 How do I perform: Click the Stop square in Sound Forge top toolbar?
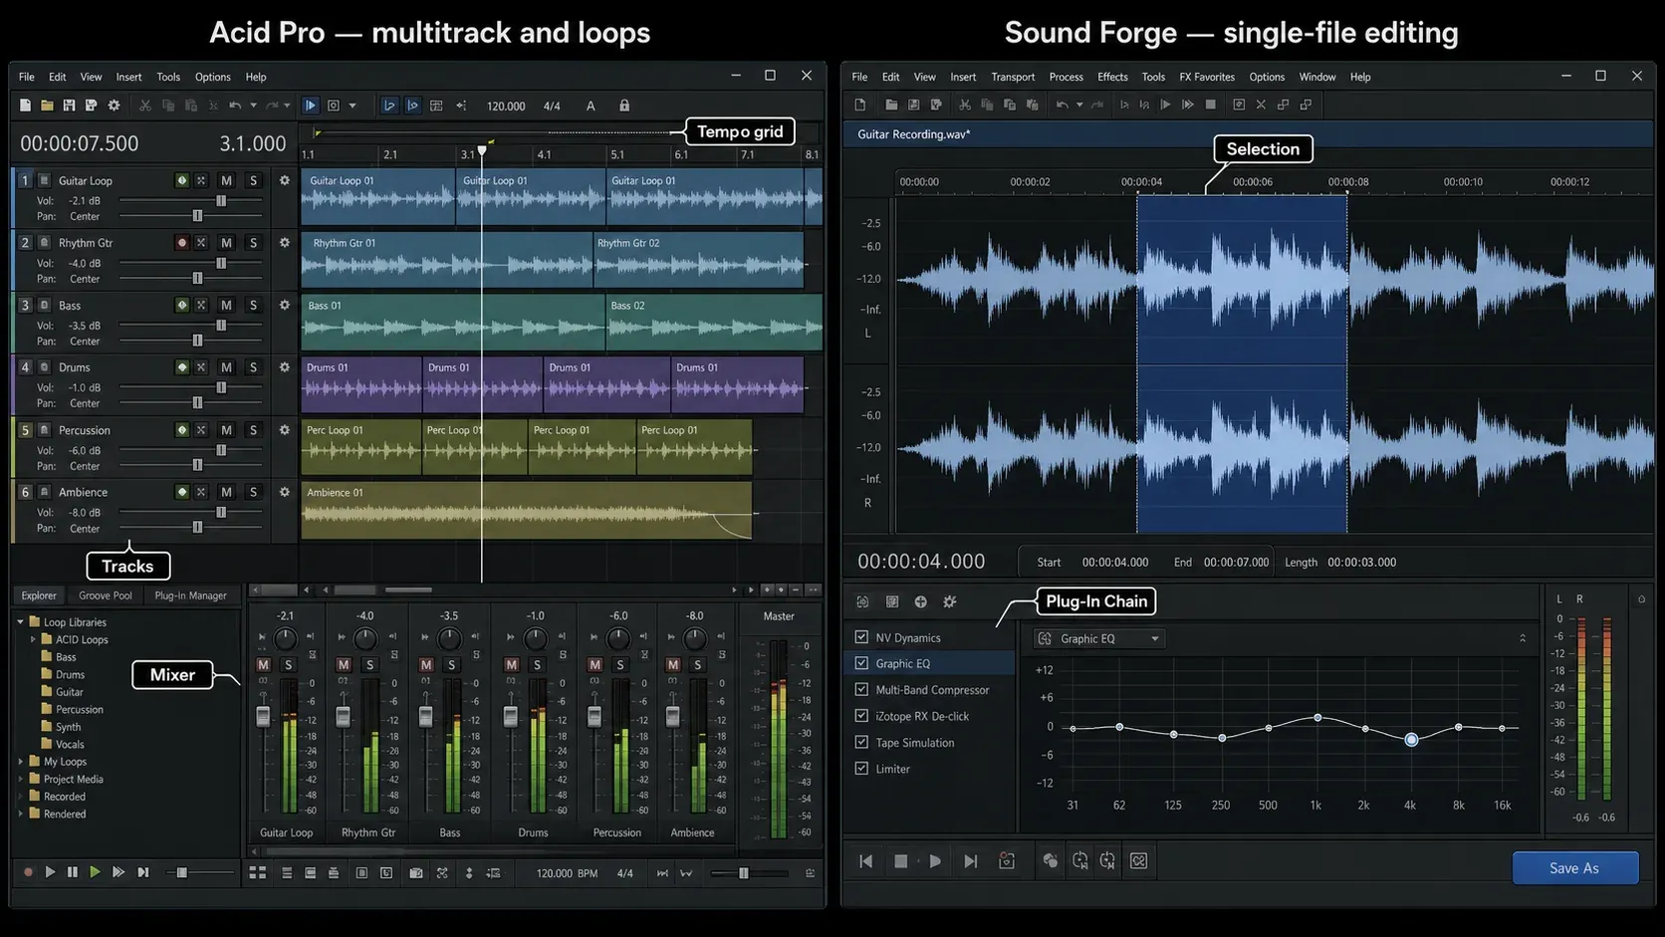click(1211, 105)
